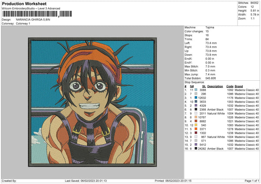Image resolution: width=261 pixels, height=184 pixels.
Task: Select the slate blue swatch beside stitch count 3633
Action: (196, 102)
